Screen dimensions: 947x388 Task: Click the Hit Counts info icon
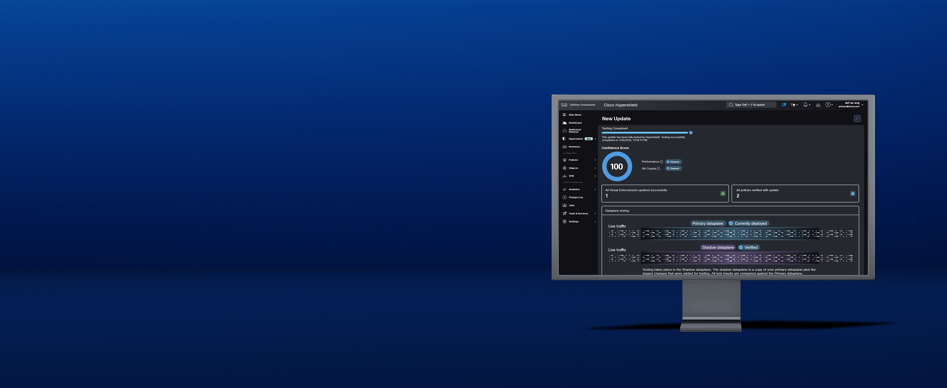click(658, 169)
